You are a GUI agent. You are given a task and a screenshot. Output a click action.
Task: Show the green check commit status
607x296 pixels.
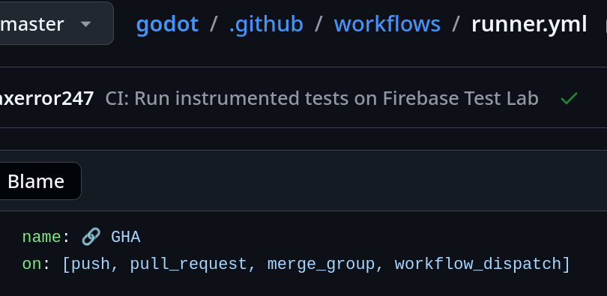pos(569,98)
